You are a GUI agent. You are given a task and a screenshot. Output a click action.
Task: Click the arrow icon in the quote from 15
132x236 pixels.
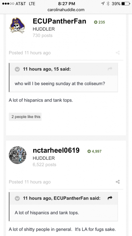[x=110, y=69]
